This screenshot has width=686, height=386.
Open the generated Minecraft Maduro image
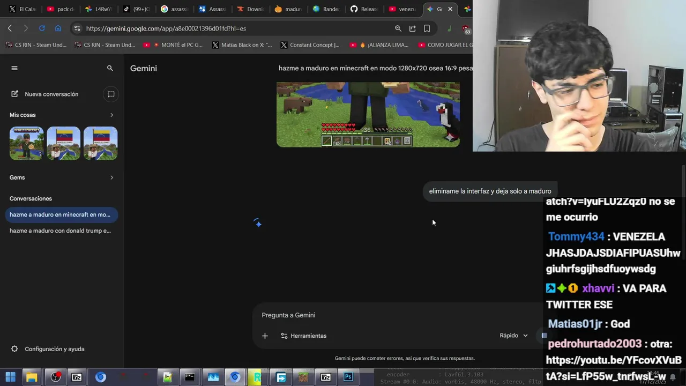(x=368, y=115)
